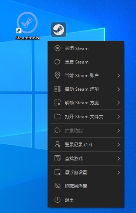Click the stop icon beside 关闭 Steam
The image size is (136, 213).
pos(57,48)
